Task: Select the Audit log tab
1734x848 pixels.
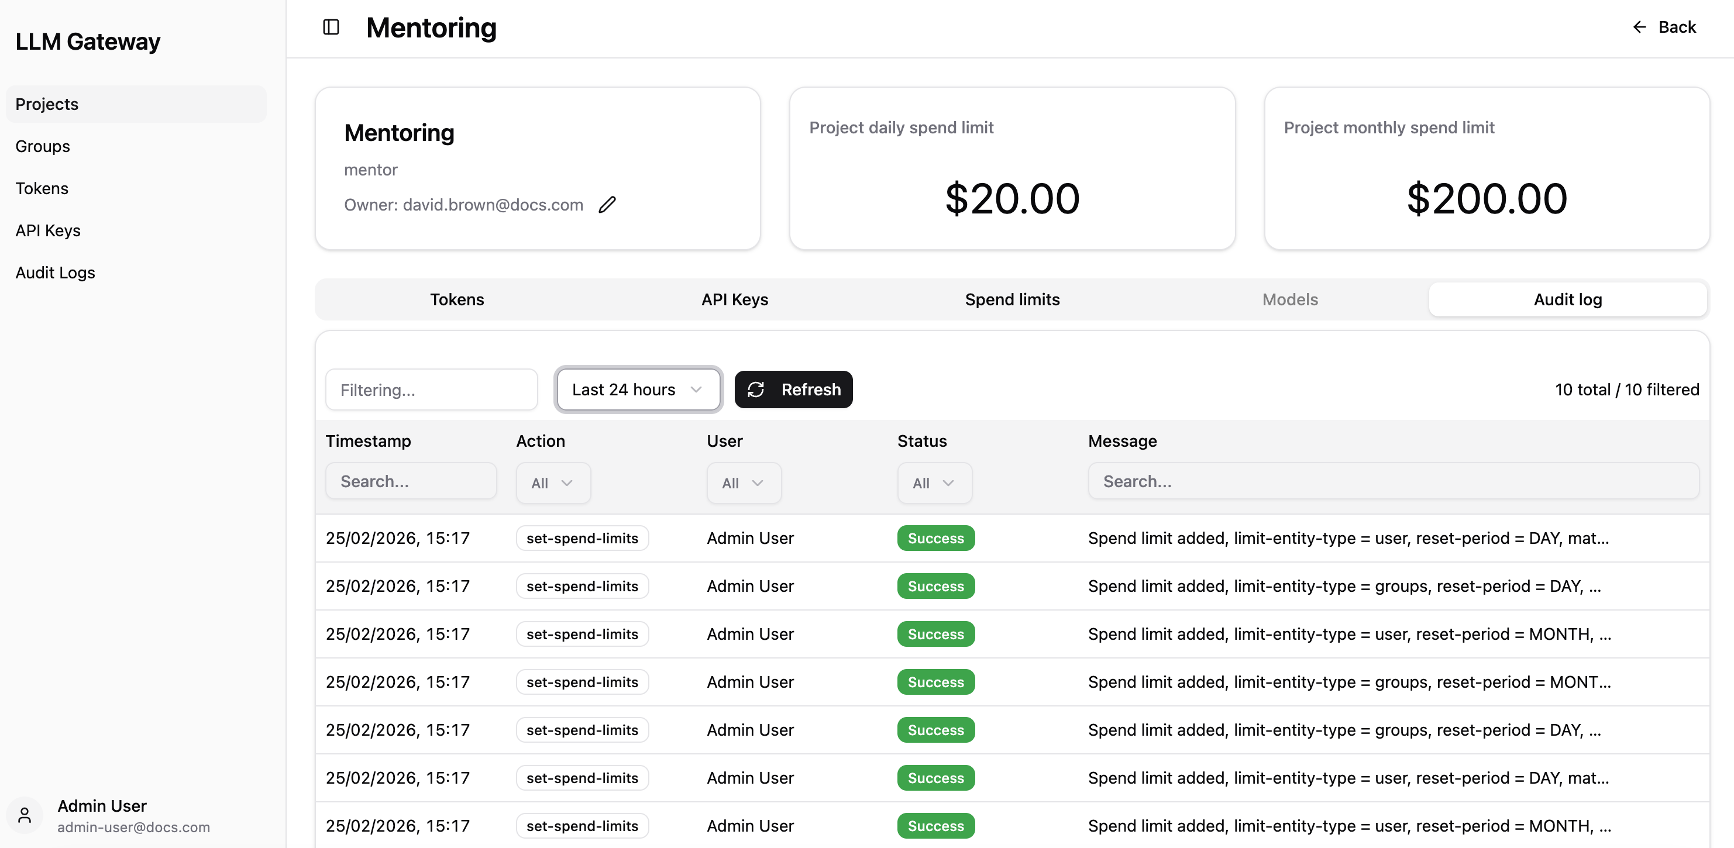Action: (x=1568, y=299)
